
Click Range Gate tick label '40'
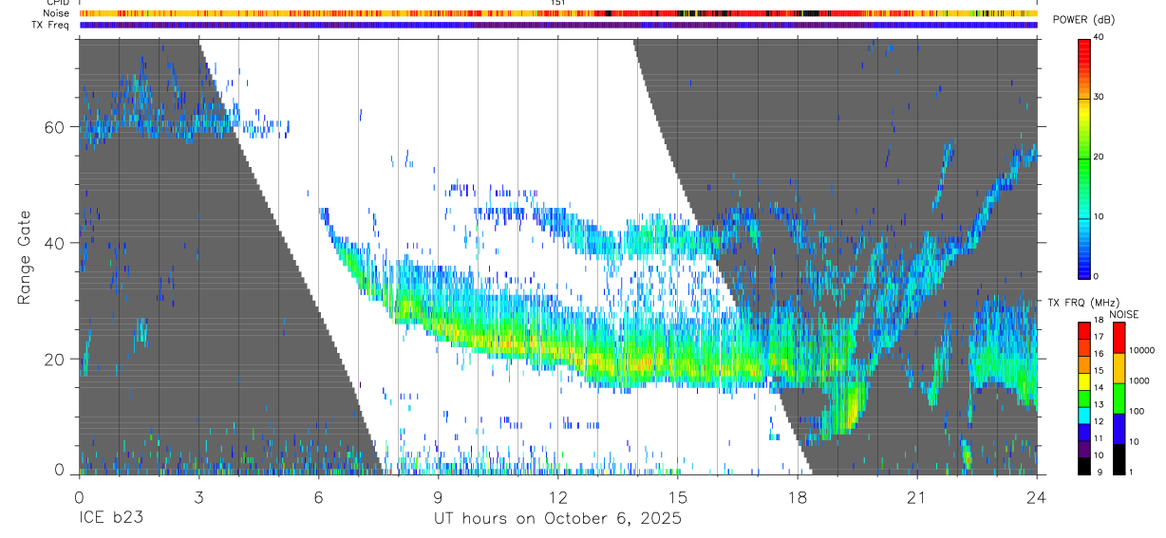click(x=55, y=243)
